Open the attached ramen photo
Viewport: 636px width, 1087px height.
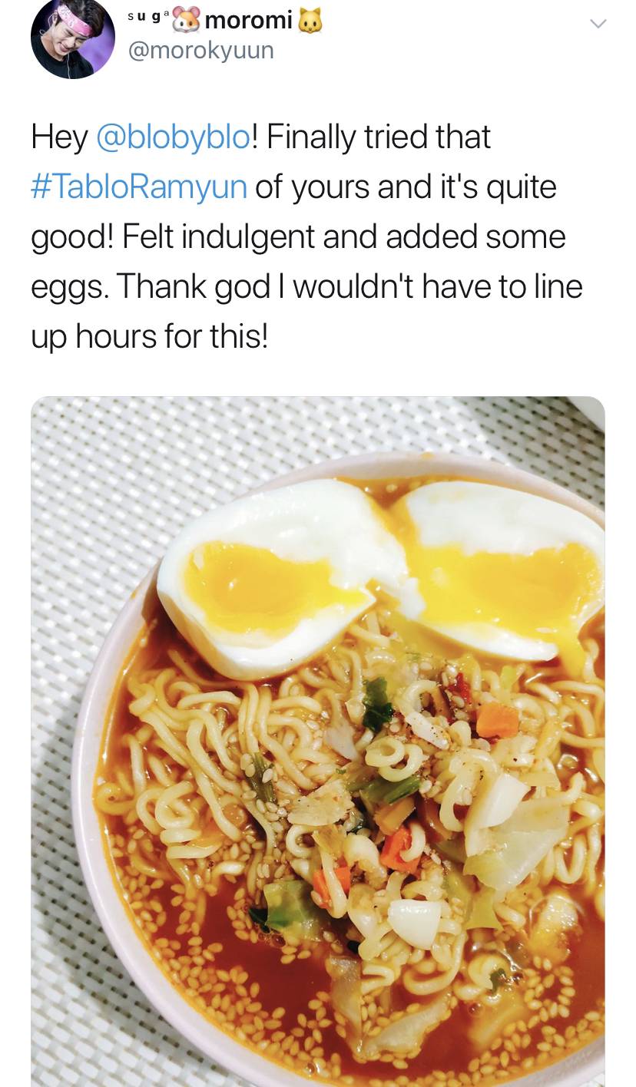[x=318, y=742]
